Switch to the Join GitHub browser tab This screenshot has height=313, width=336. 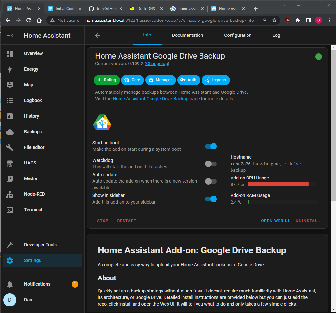pyautogui.click(x=105, y=9)
